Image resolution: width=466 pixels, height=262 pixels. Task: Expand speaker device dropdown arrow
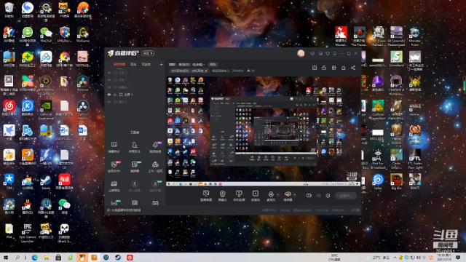pos(294,194)
